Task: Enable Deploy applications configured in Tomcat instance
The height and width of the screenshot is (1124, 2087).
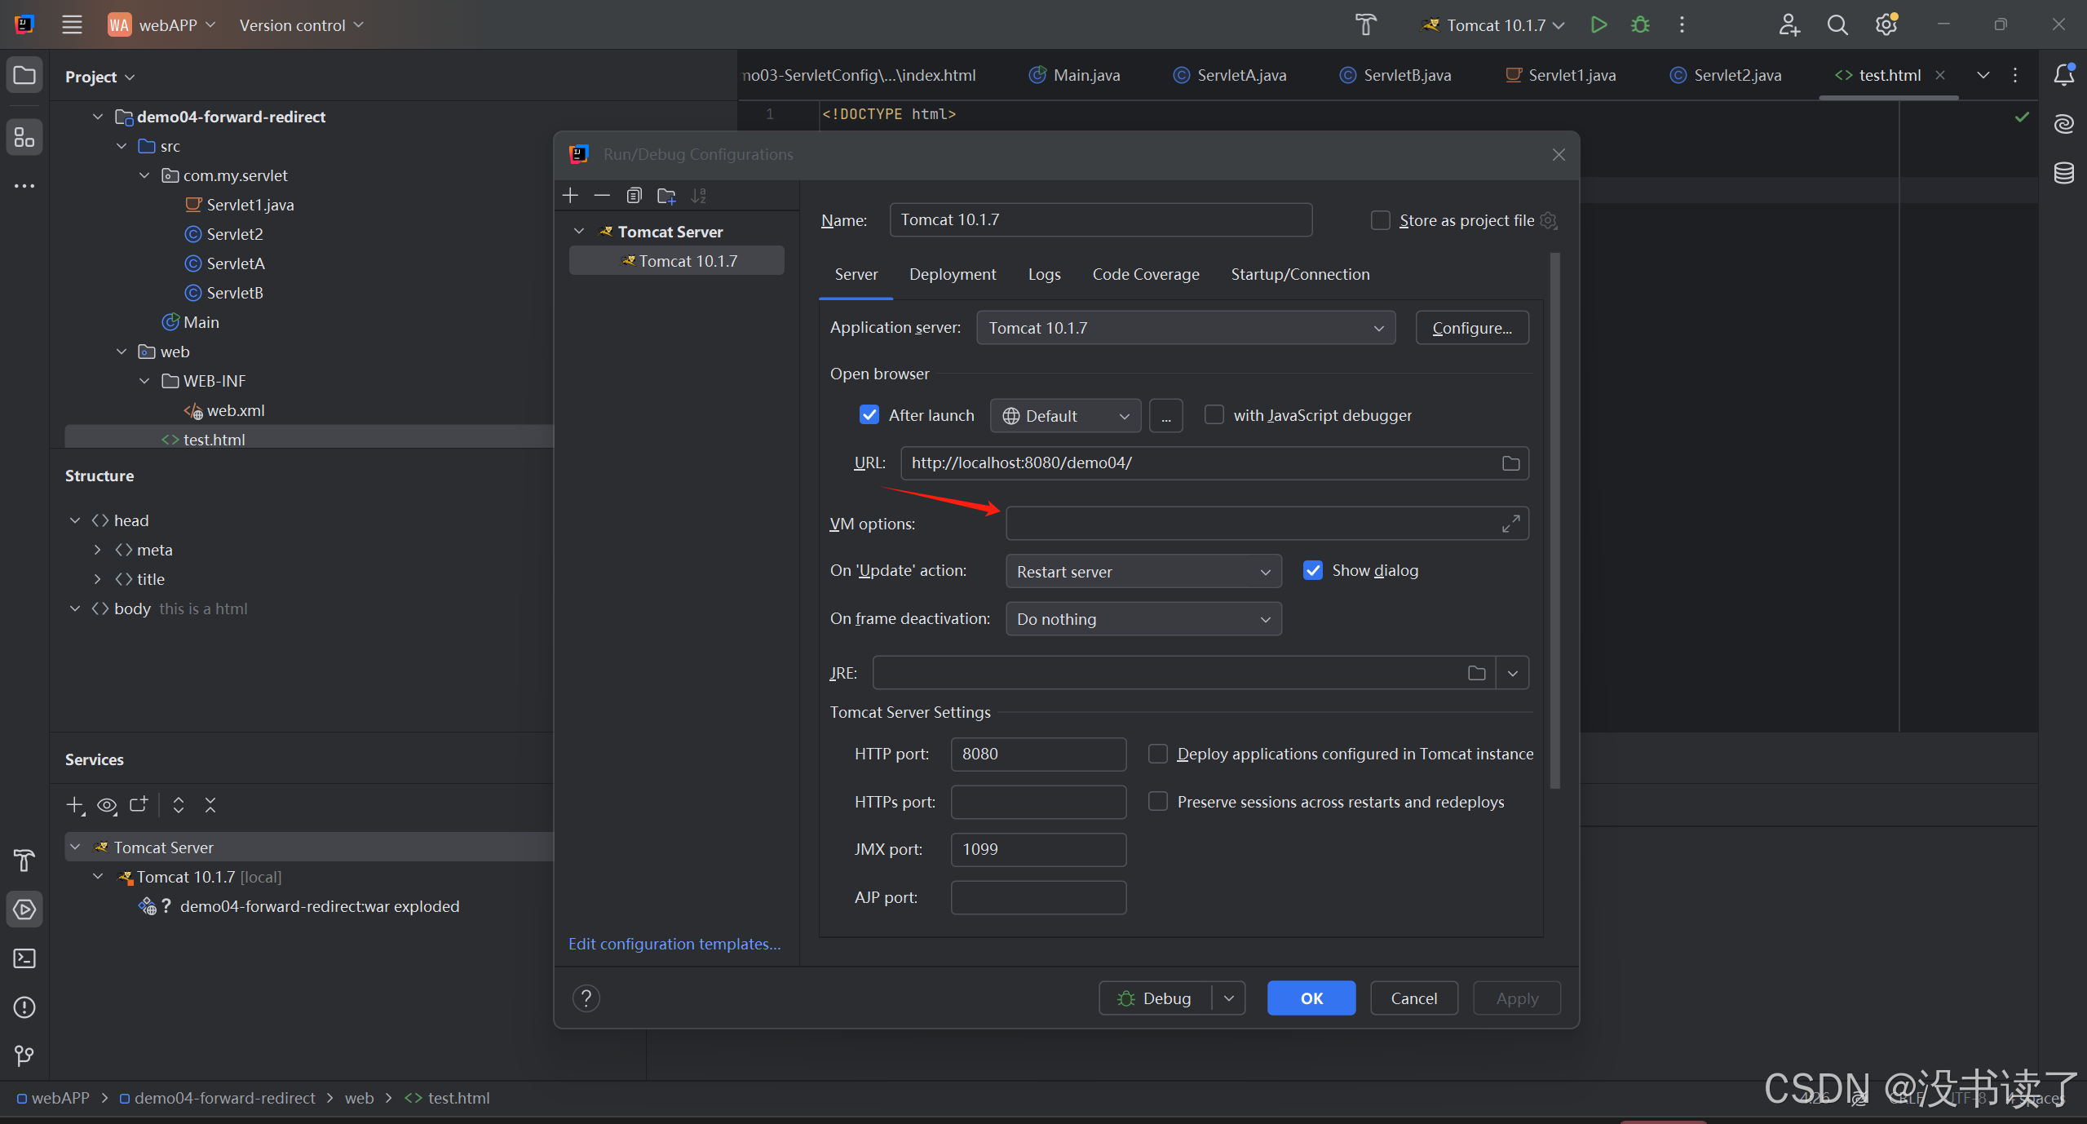Action: 1157,754
